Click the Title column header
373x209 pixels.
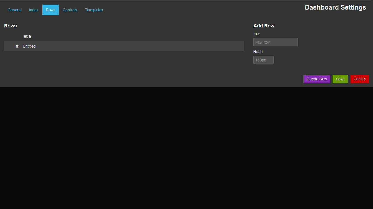click(x=27, y=36)
